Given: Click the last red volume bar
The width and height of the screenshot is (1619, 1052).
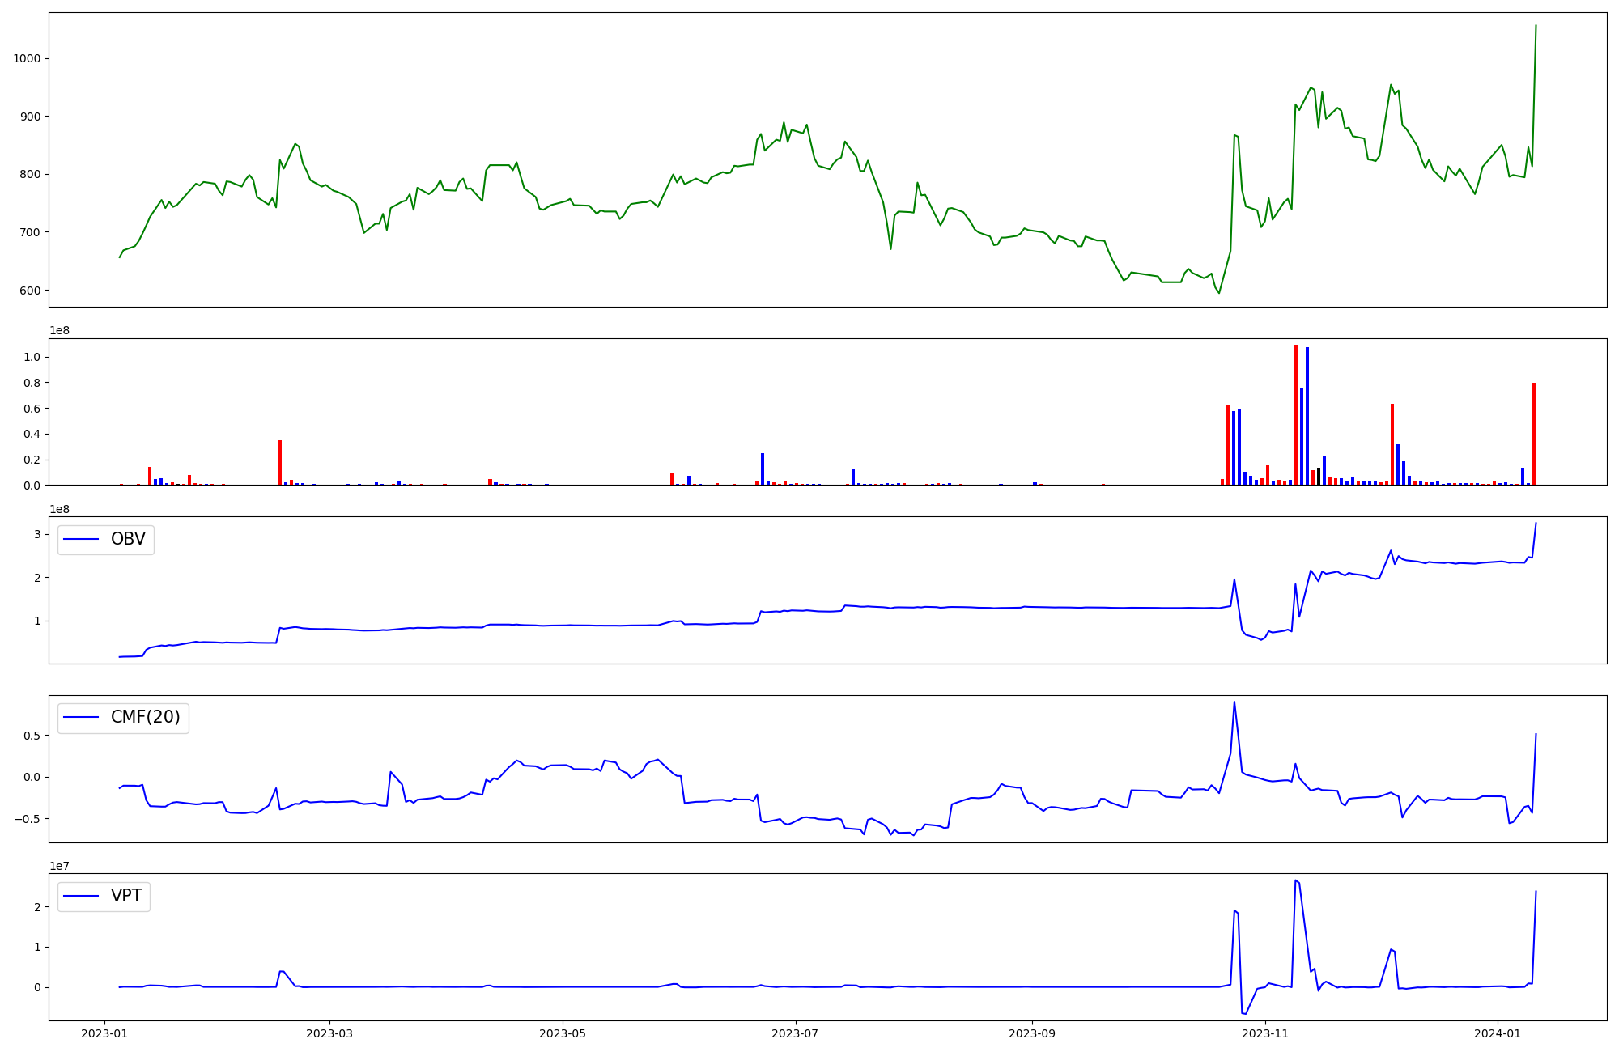Looking at the screenshot, I should (1534, 433).
